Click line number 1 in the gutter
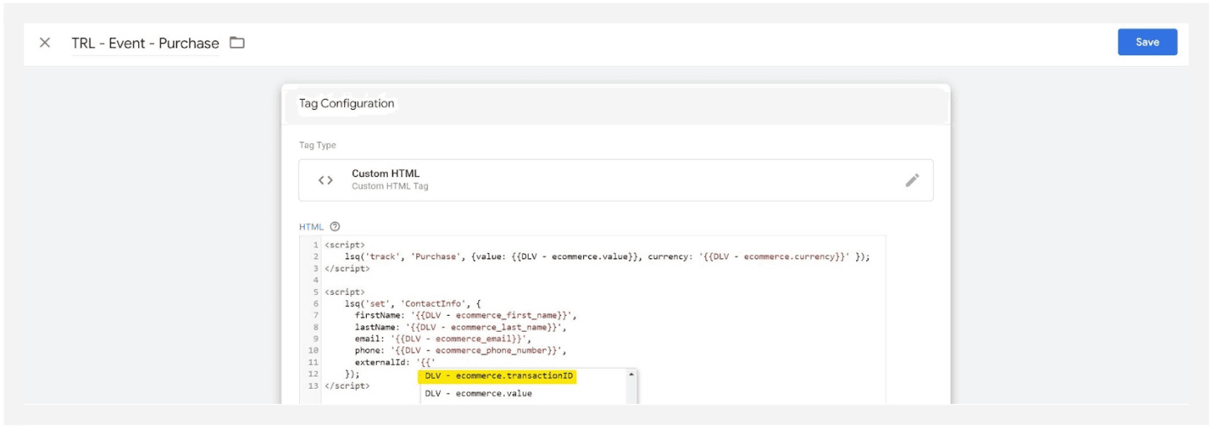1213x429 pixels. 316,246
